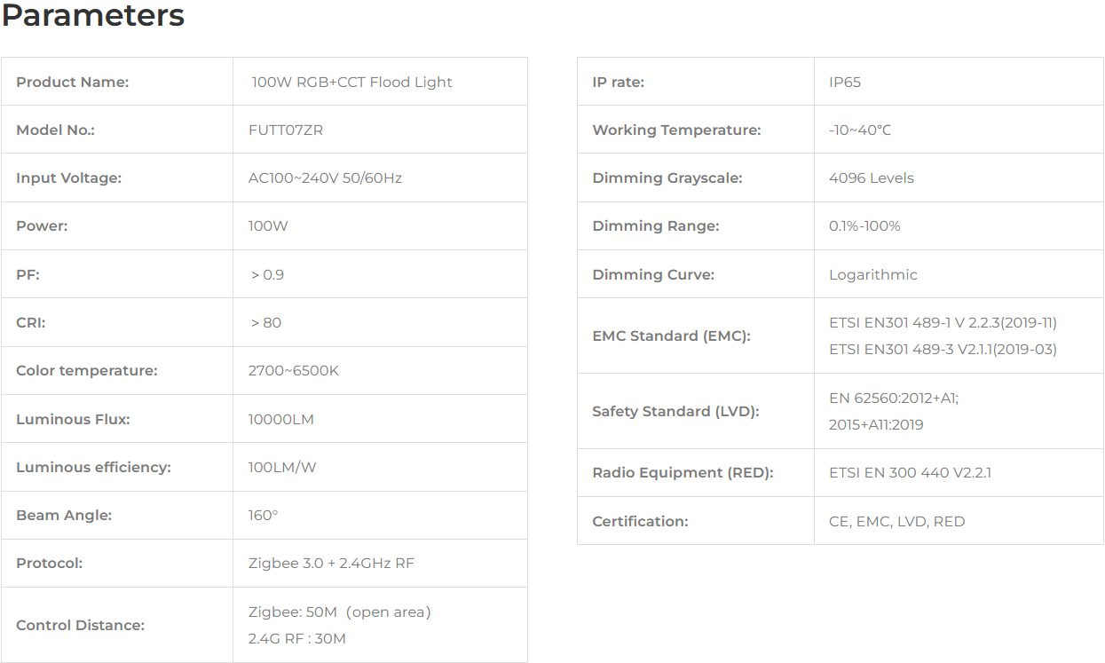
Task: Click the Logarithmic dimming curve value
Action: click(873, 274)
